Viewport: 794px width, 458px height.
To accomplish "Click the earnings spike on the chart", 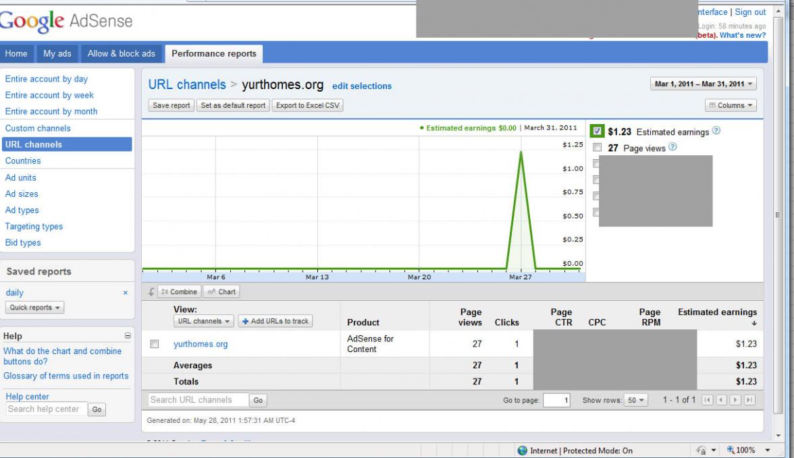I will pos(521,152).
